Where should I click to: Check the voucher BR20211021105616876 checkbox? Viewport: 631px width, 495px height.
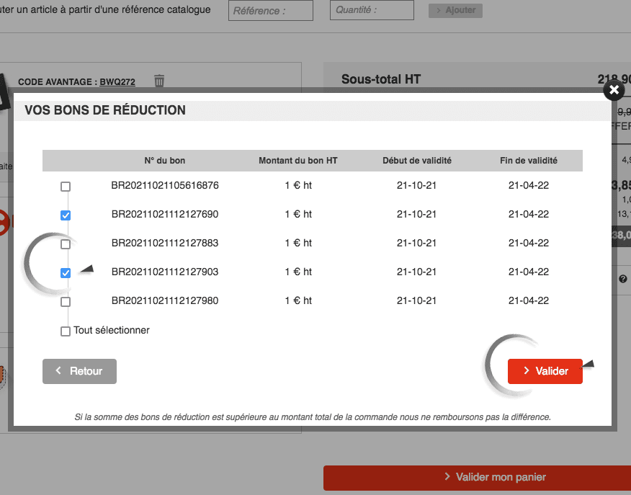66,187
